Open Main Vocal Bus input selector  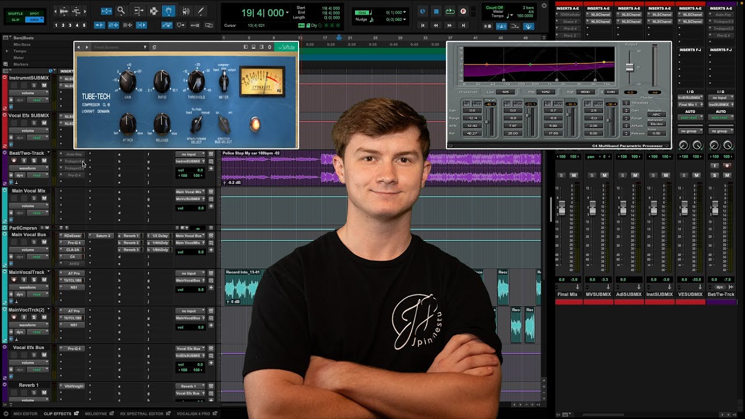click(190, 236)
